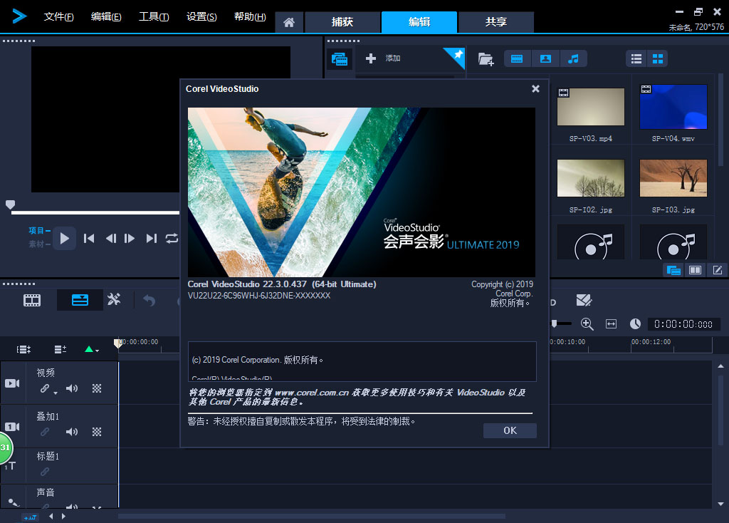Toggle showing videos in the library
The height and width of the screenshot is (523, 729).
tap(517, 59)
